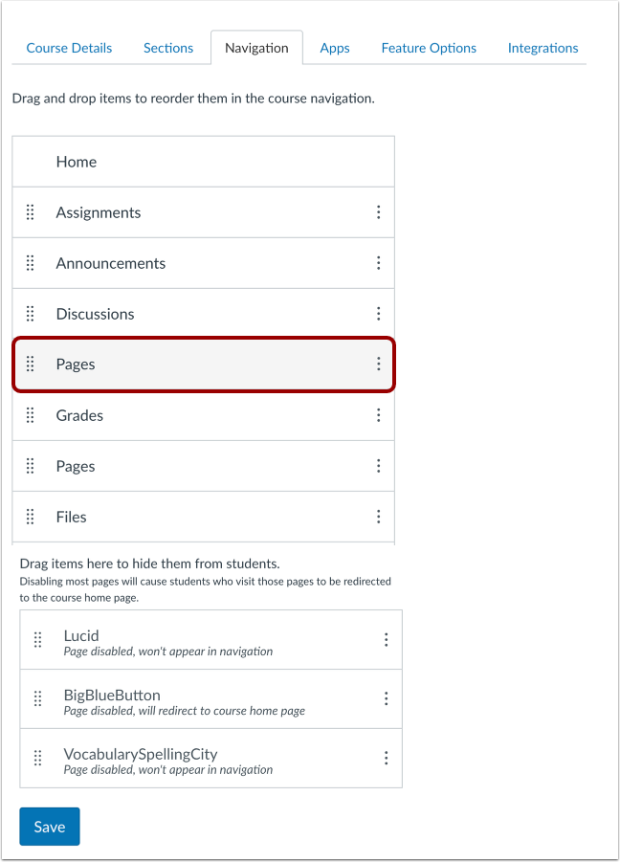
Task: Open the Announcements options menu
Action: (379, 262)
